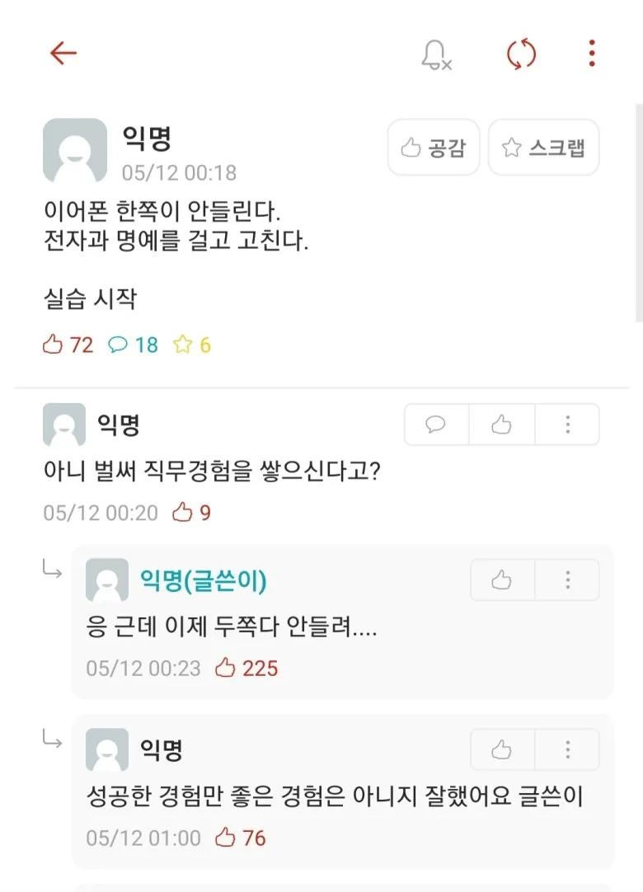Toggle the post notification bell
Viewport: 643px width, 892px height.
[435, 54]
